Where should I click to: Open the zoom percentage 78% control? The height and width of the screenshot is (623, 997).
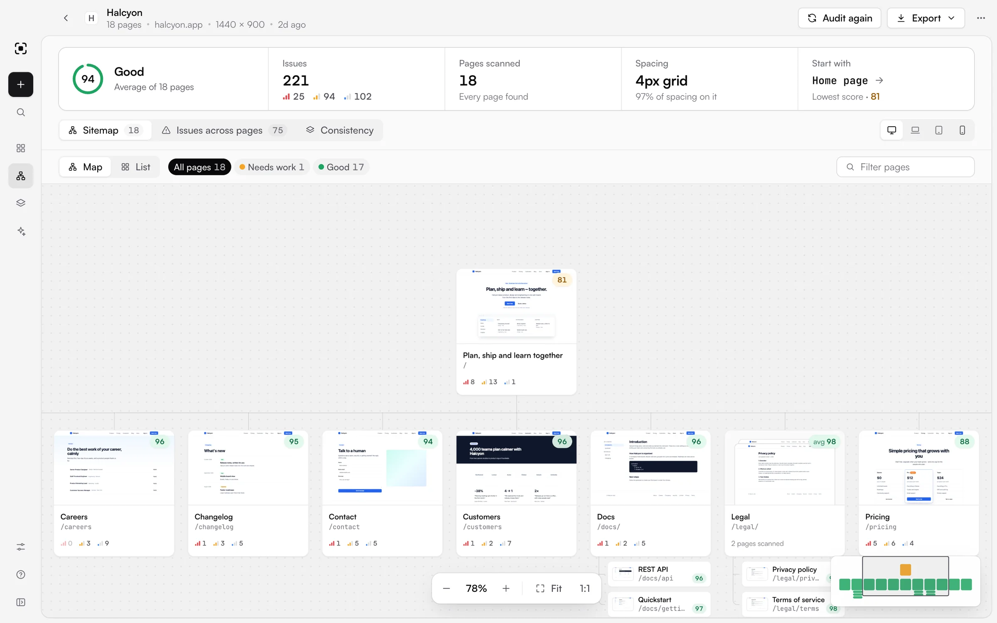pyautogui.click(x=476, y=589)
